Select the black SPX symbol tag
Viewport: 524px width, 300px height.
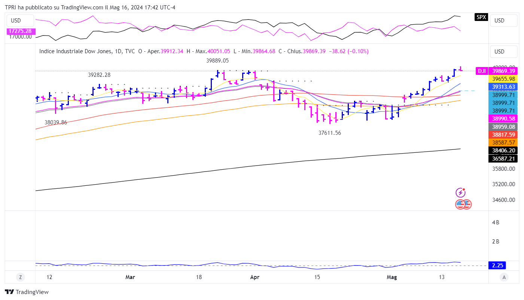point(481,17)
